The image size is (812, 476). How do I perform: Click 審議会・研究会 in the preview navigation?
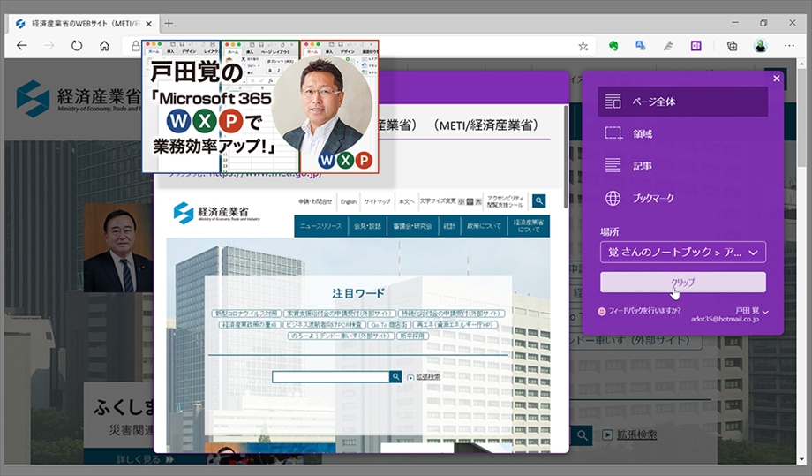pos(412,226)
